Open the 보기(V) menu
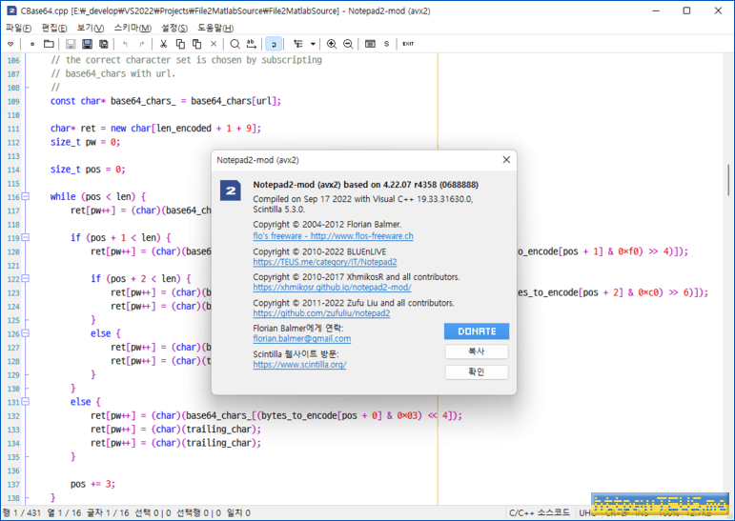 (x=90, y=29)
